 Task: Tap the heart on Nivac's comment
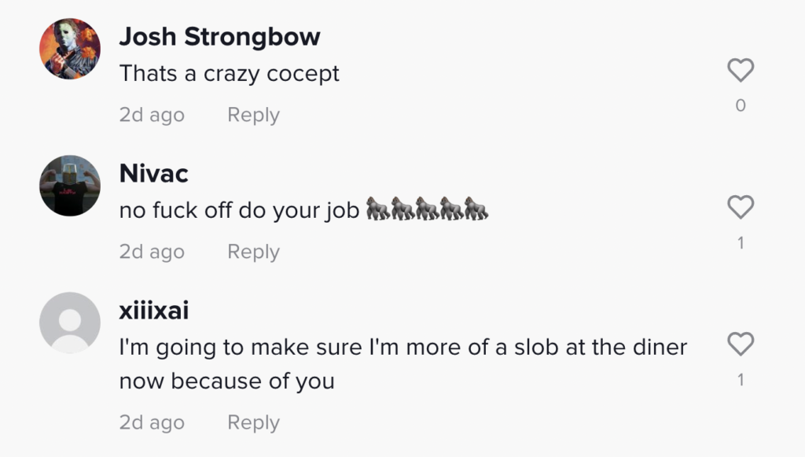pyautogui.click(x=740, y=208)
